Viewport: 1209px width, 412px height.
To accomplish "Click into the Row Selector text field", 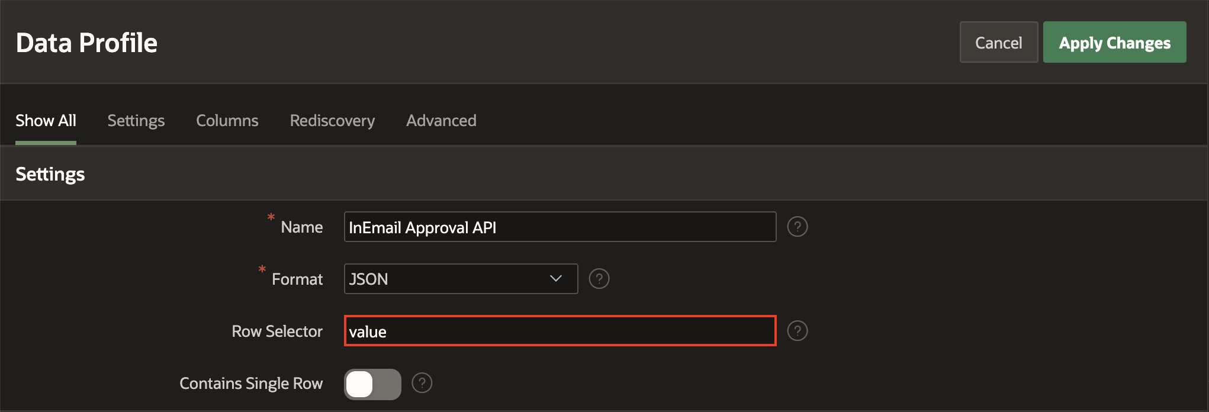I will click(x=560, y=331).
